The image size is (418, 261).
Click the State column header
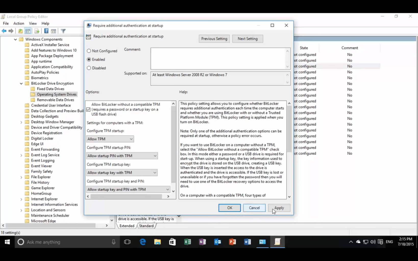pyautogui.click(x=304, y=48)
